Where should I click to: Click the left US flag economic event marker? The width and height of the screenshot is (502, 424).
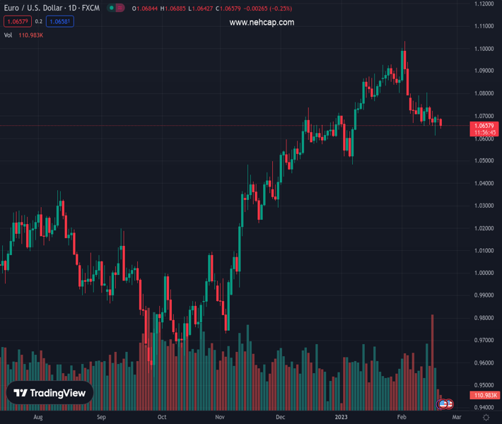click(443, 404)
